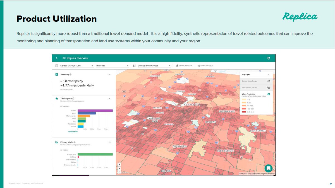Select the Recreation yellow bar in Trip Purpose
335x188 pixels.
click(81, 124)
